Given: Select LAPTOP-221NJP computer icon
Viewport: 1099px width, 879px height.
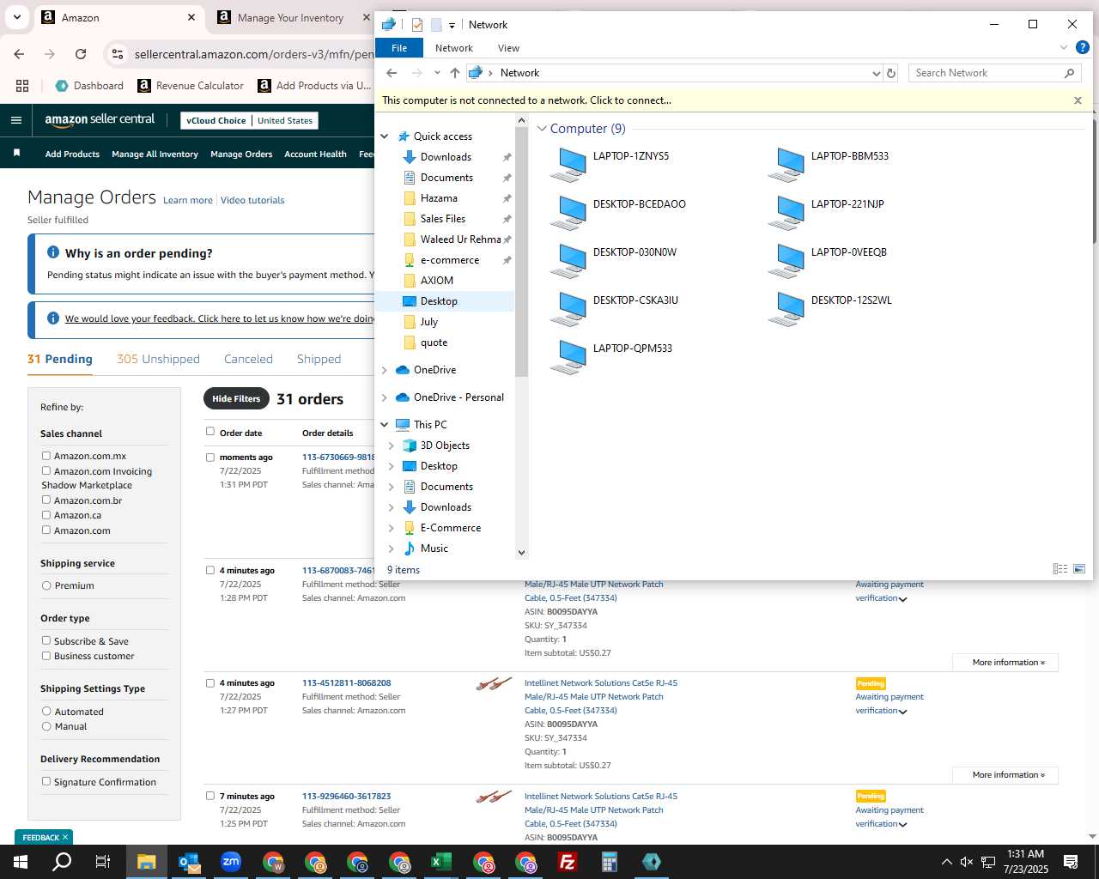Looking at the screenshot, I should 786,213.
